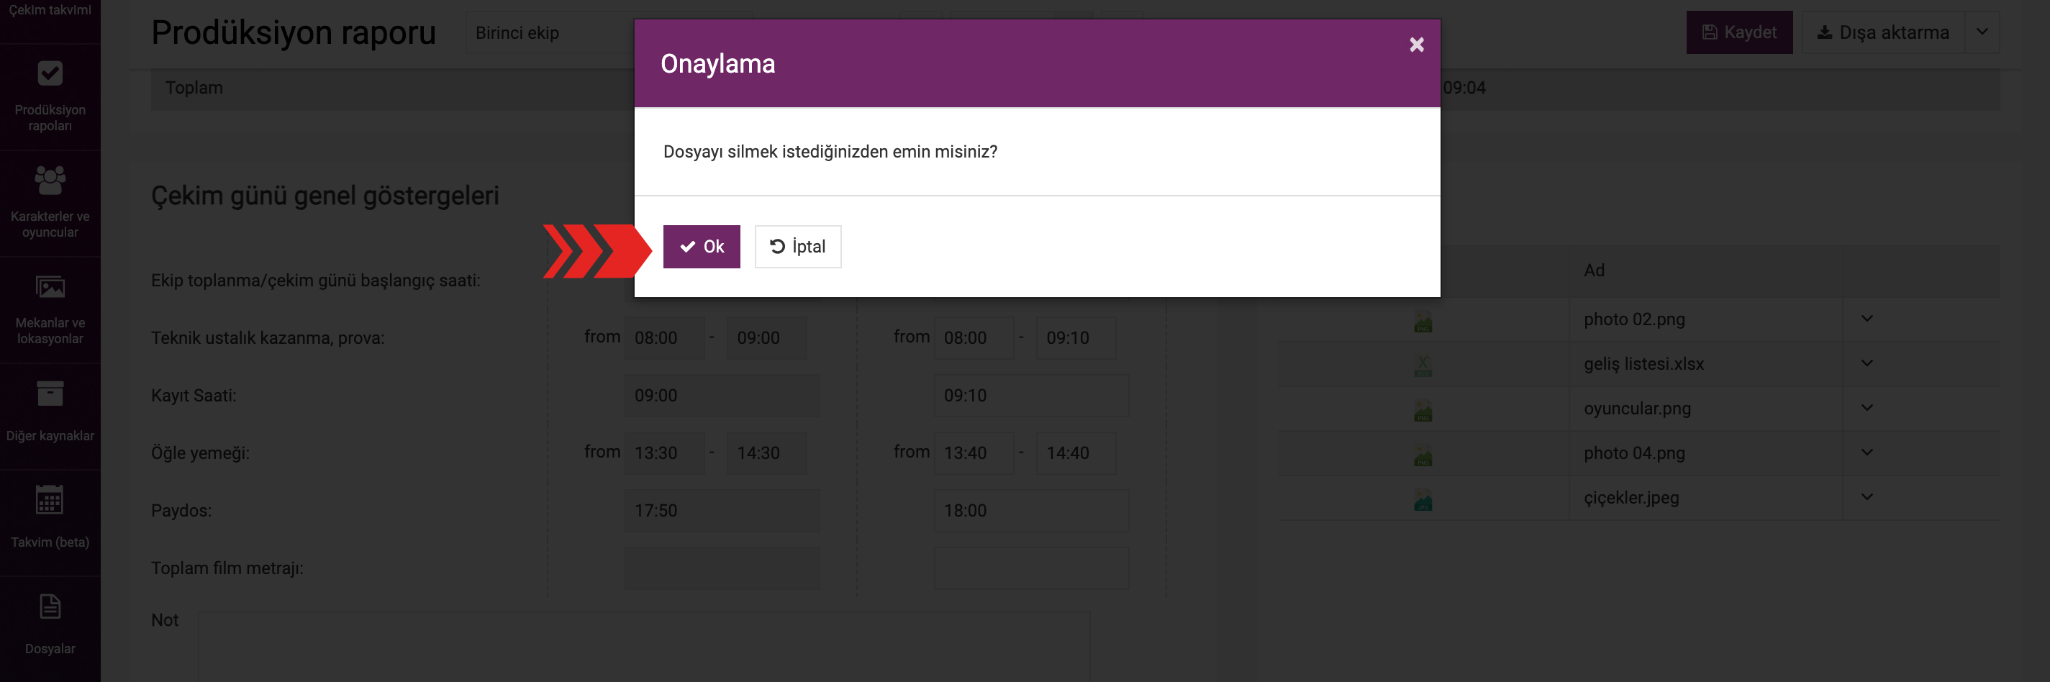Open Diğer kaynaklar in sidebar
This screenshot has width=2050, height=682.
point(50,417)
